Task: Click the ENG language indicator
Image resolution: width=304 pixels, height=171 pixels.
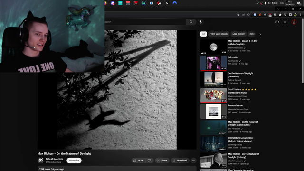Action: pos(282,3)
